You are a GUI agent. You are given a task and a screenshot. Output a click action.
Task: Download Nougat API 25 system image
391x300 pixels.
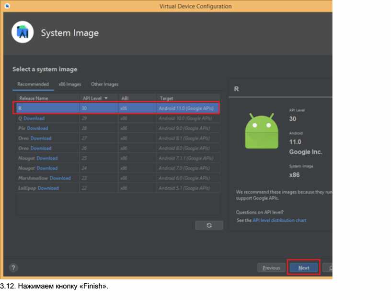pyautogui.click(x=47, y=158)
